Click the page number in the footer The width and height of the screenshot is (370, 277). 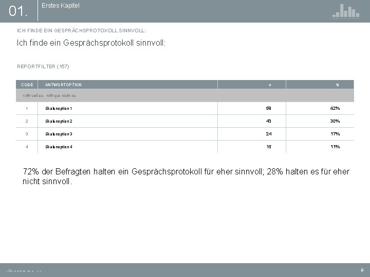[x=362, y=270]
